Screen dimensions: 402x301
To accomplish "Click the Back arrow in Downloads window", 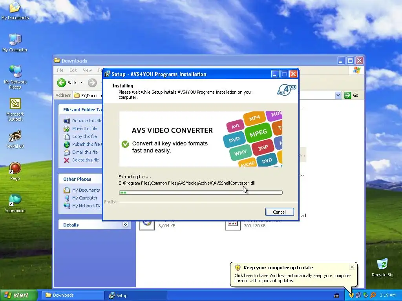I will (x=62, y=83).
